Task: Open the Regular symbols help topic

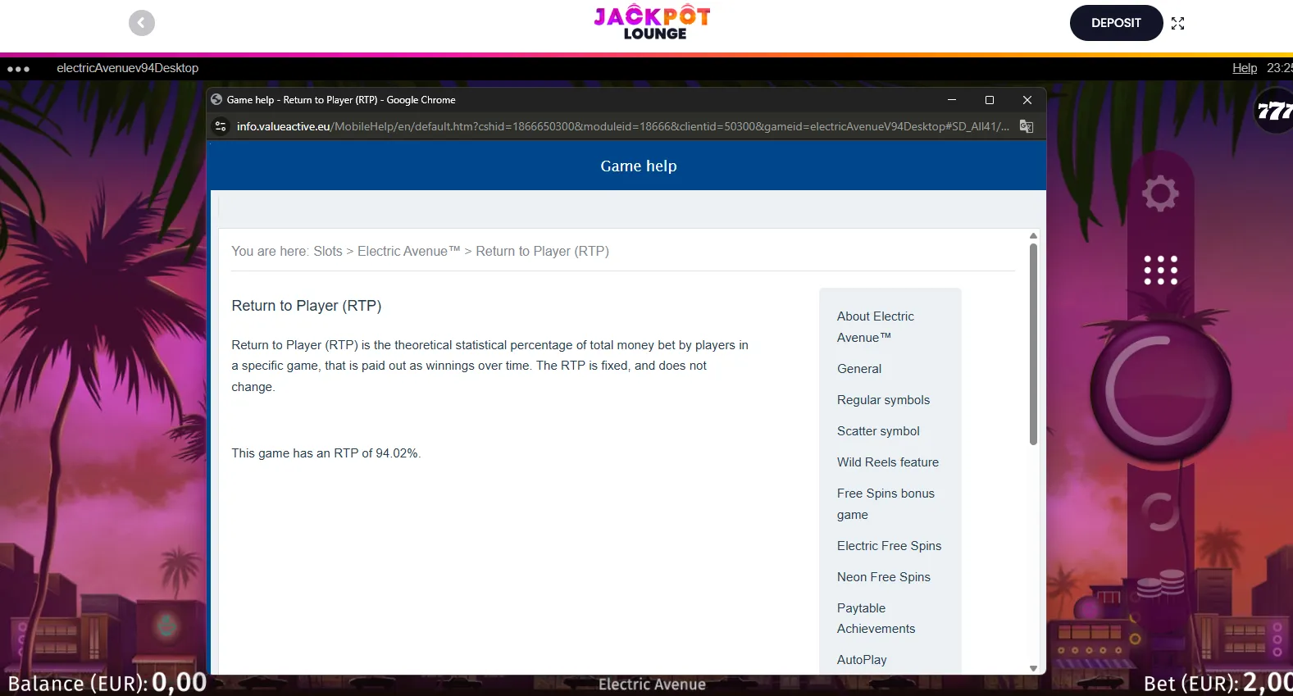Action: pos(883,400)
